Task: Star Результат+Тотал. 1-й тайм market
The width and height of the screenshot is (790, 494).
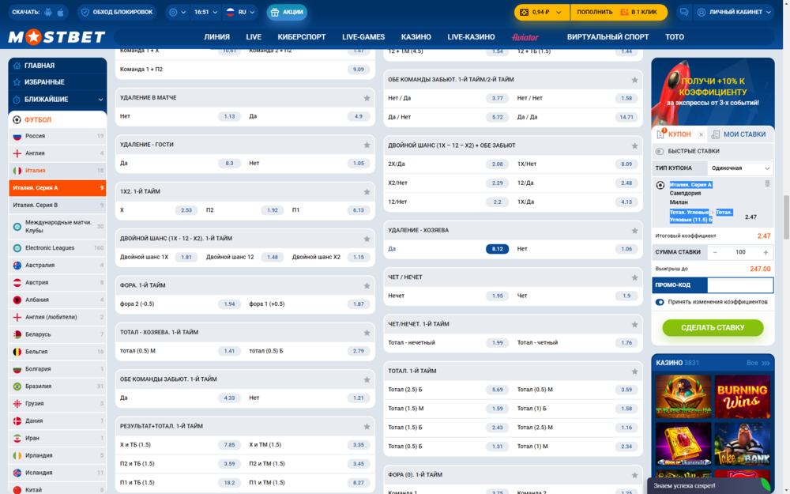Action: click(367, 427)
